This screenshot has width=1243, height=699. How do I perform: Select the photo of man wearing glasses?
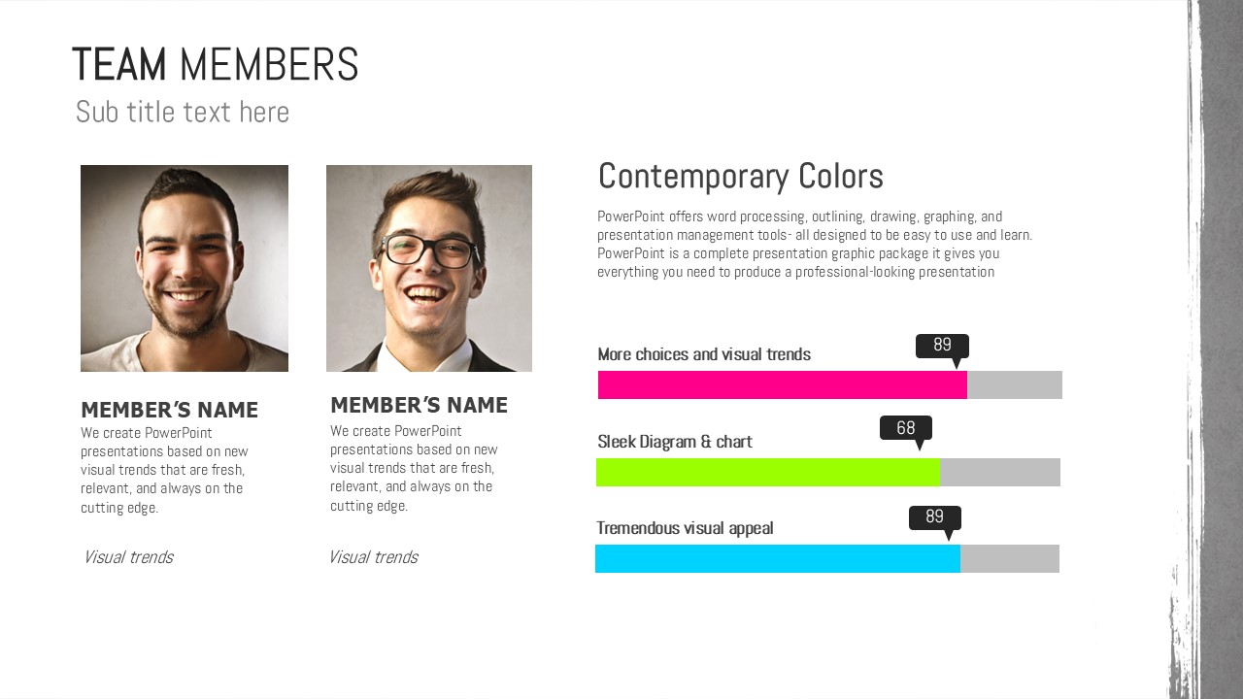(429, 268)
